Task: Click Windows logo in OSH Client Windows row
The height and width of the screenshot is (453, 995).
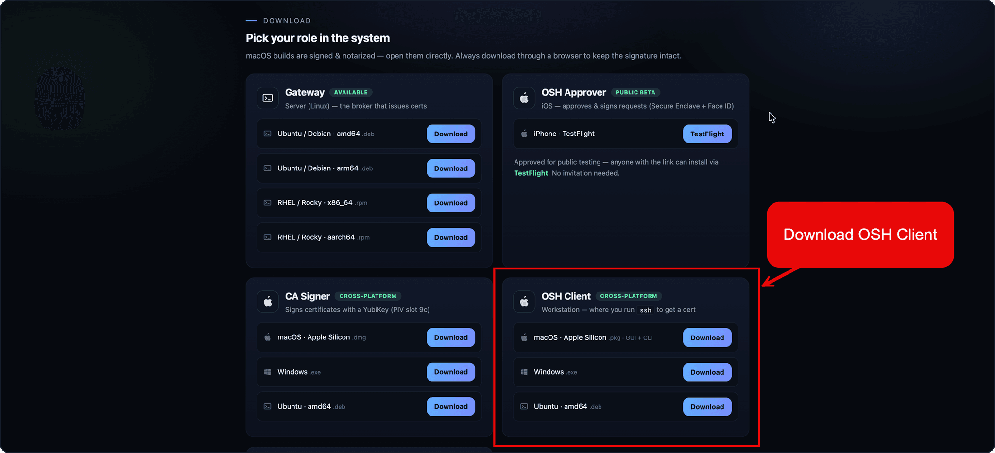Action: pos(524,372)
